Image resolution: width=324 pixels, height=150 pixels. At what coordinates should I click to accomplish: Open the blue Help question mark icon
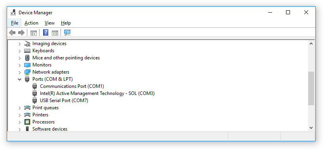click(x=45, y=32)
